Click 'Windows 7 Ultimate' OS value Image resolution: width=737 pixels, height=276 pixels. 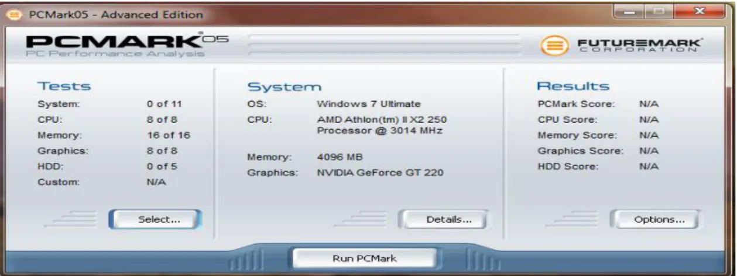click(x=369, y=104)
